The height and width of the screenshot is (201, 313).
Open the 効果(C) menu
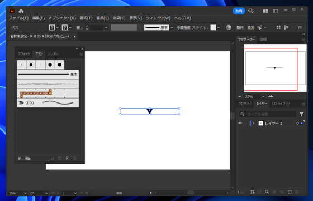point(119,18)
